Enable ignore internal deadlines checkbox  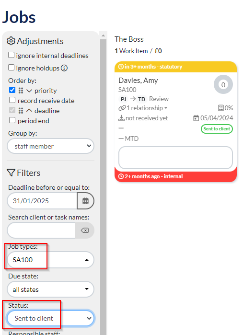pyautogui.click(x=11, y=55)
